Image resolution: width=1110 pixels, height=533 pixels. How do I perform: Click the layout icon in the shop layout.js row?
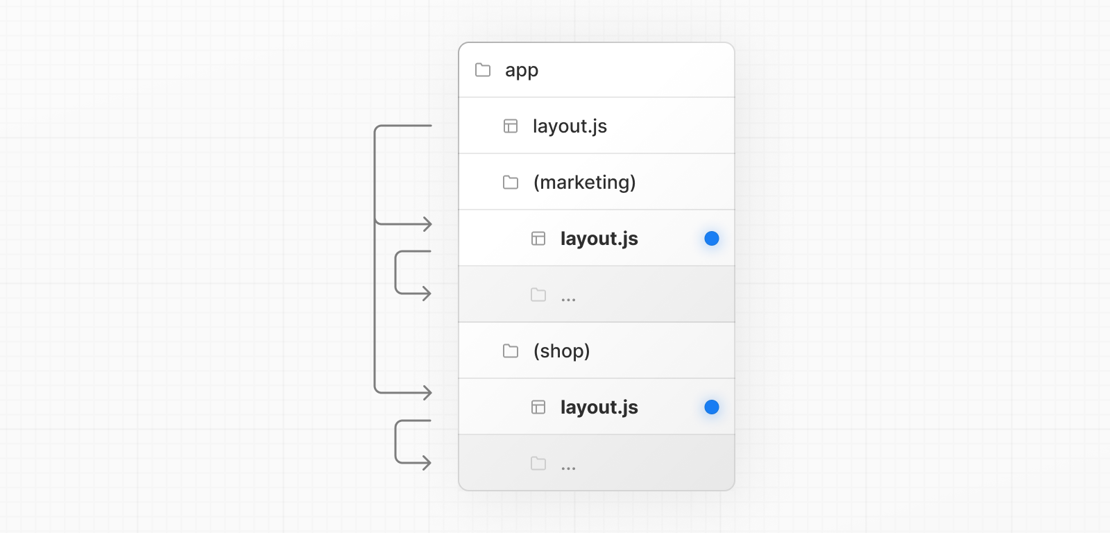(538, 407)
